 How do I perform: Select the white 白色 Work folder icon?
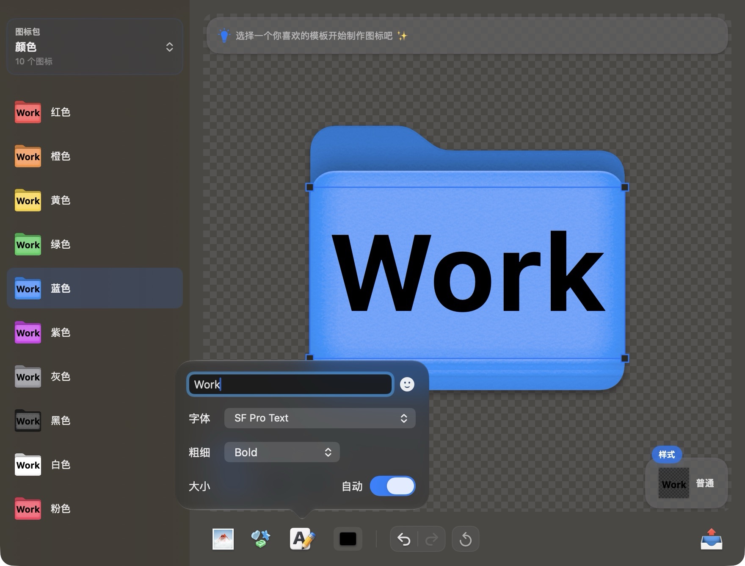pyautogui.click(x=28, y=465)
